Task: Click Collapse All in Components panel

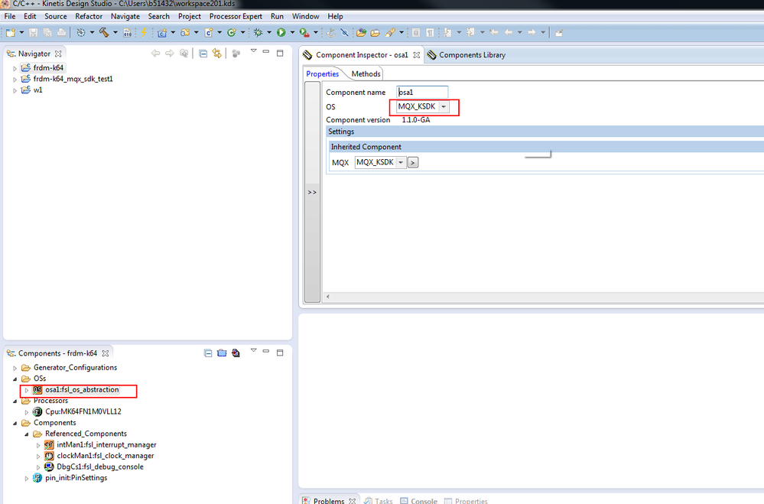Action: 208,353
